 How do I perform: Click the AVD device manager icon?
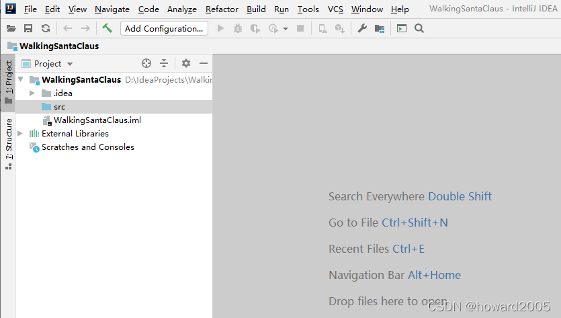click(322, 28)
